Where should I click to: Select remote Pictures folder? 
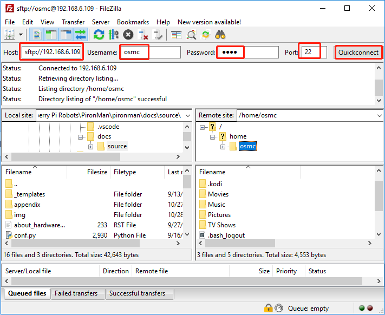click(219, 215)
